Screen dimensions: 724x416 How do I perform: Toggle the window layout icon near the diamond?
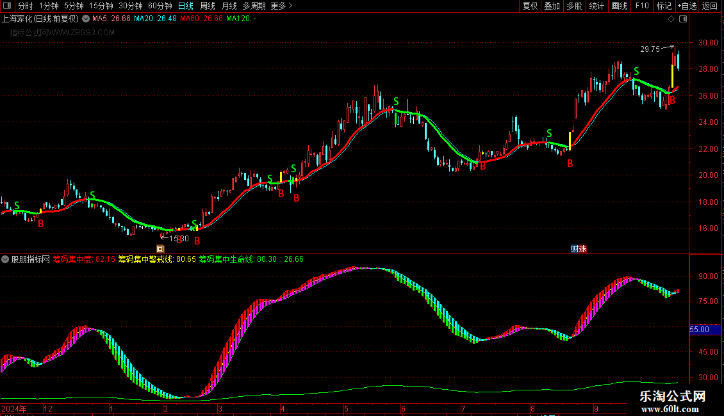click(x=683, y=19)
